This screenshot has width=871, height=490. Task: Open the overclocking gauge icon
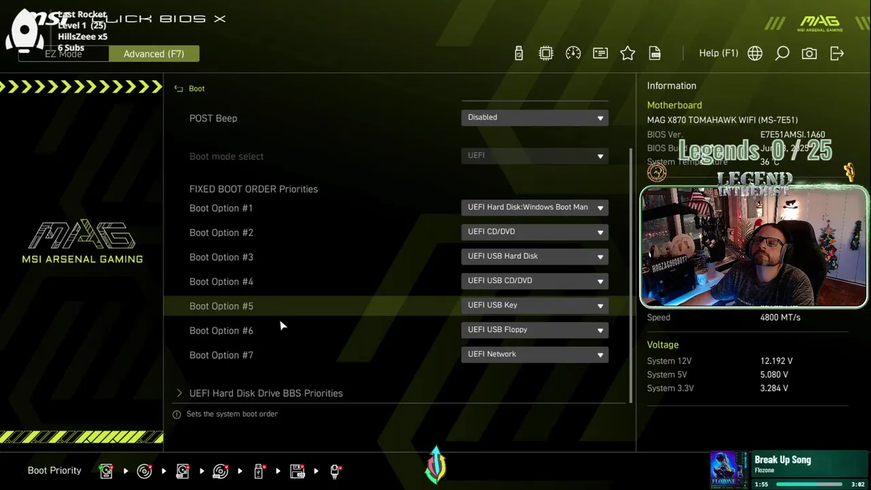pos(573,53)
